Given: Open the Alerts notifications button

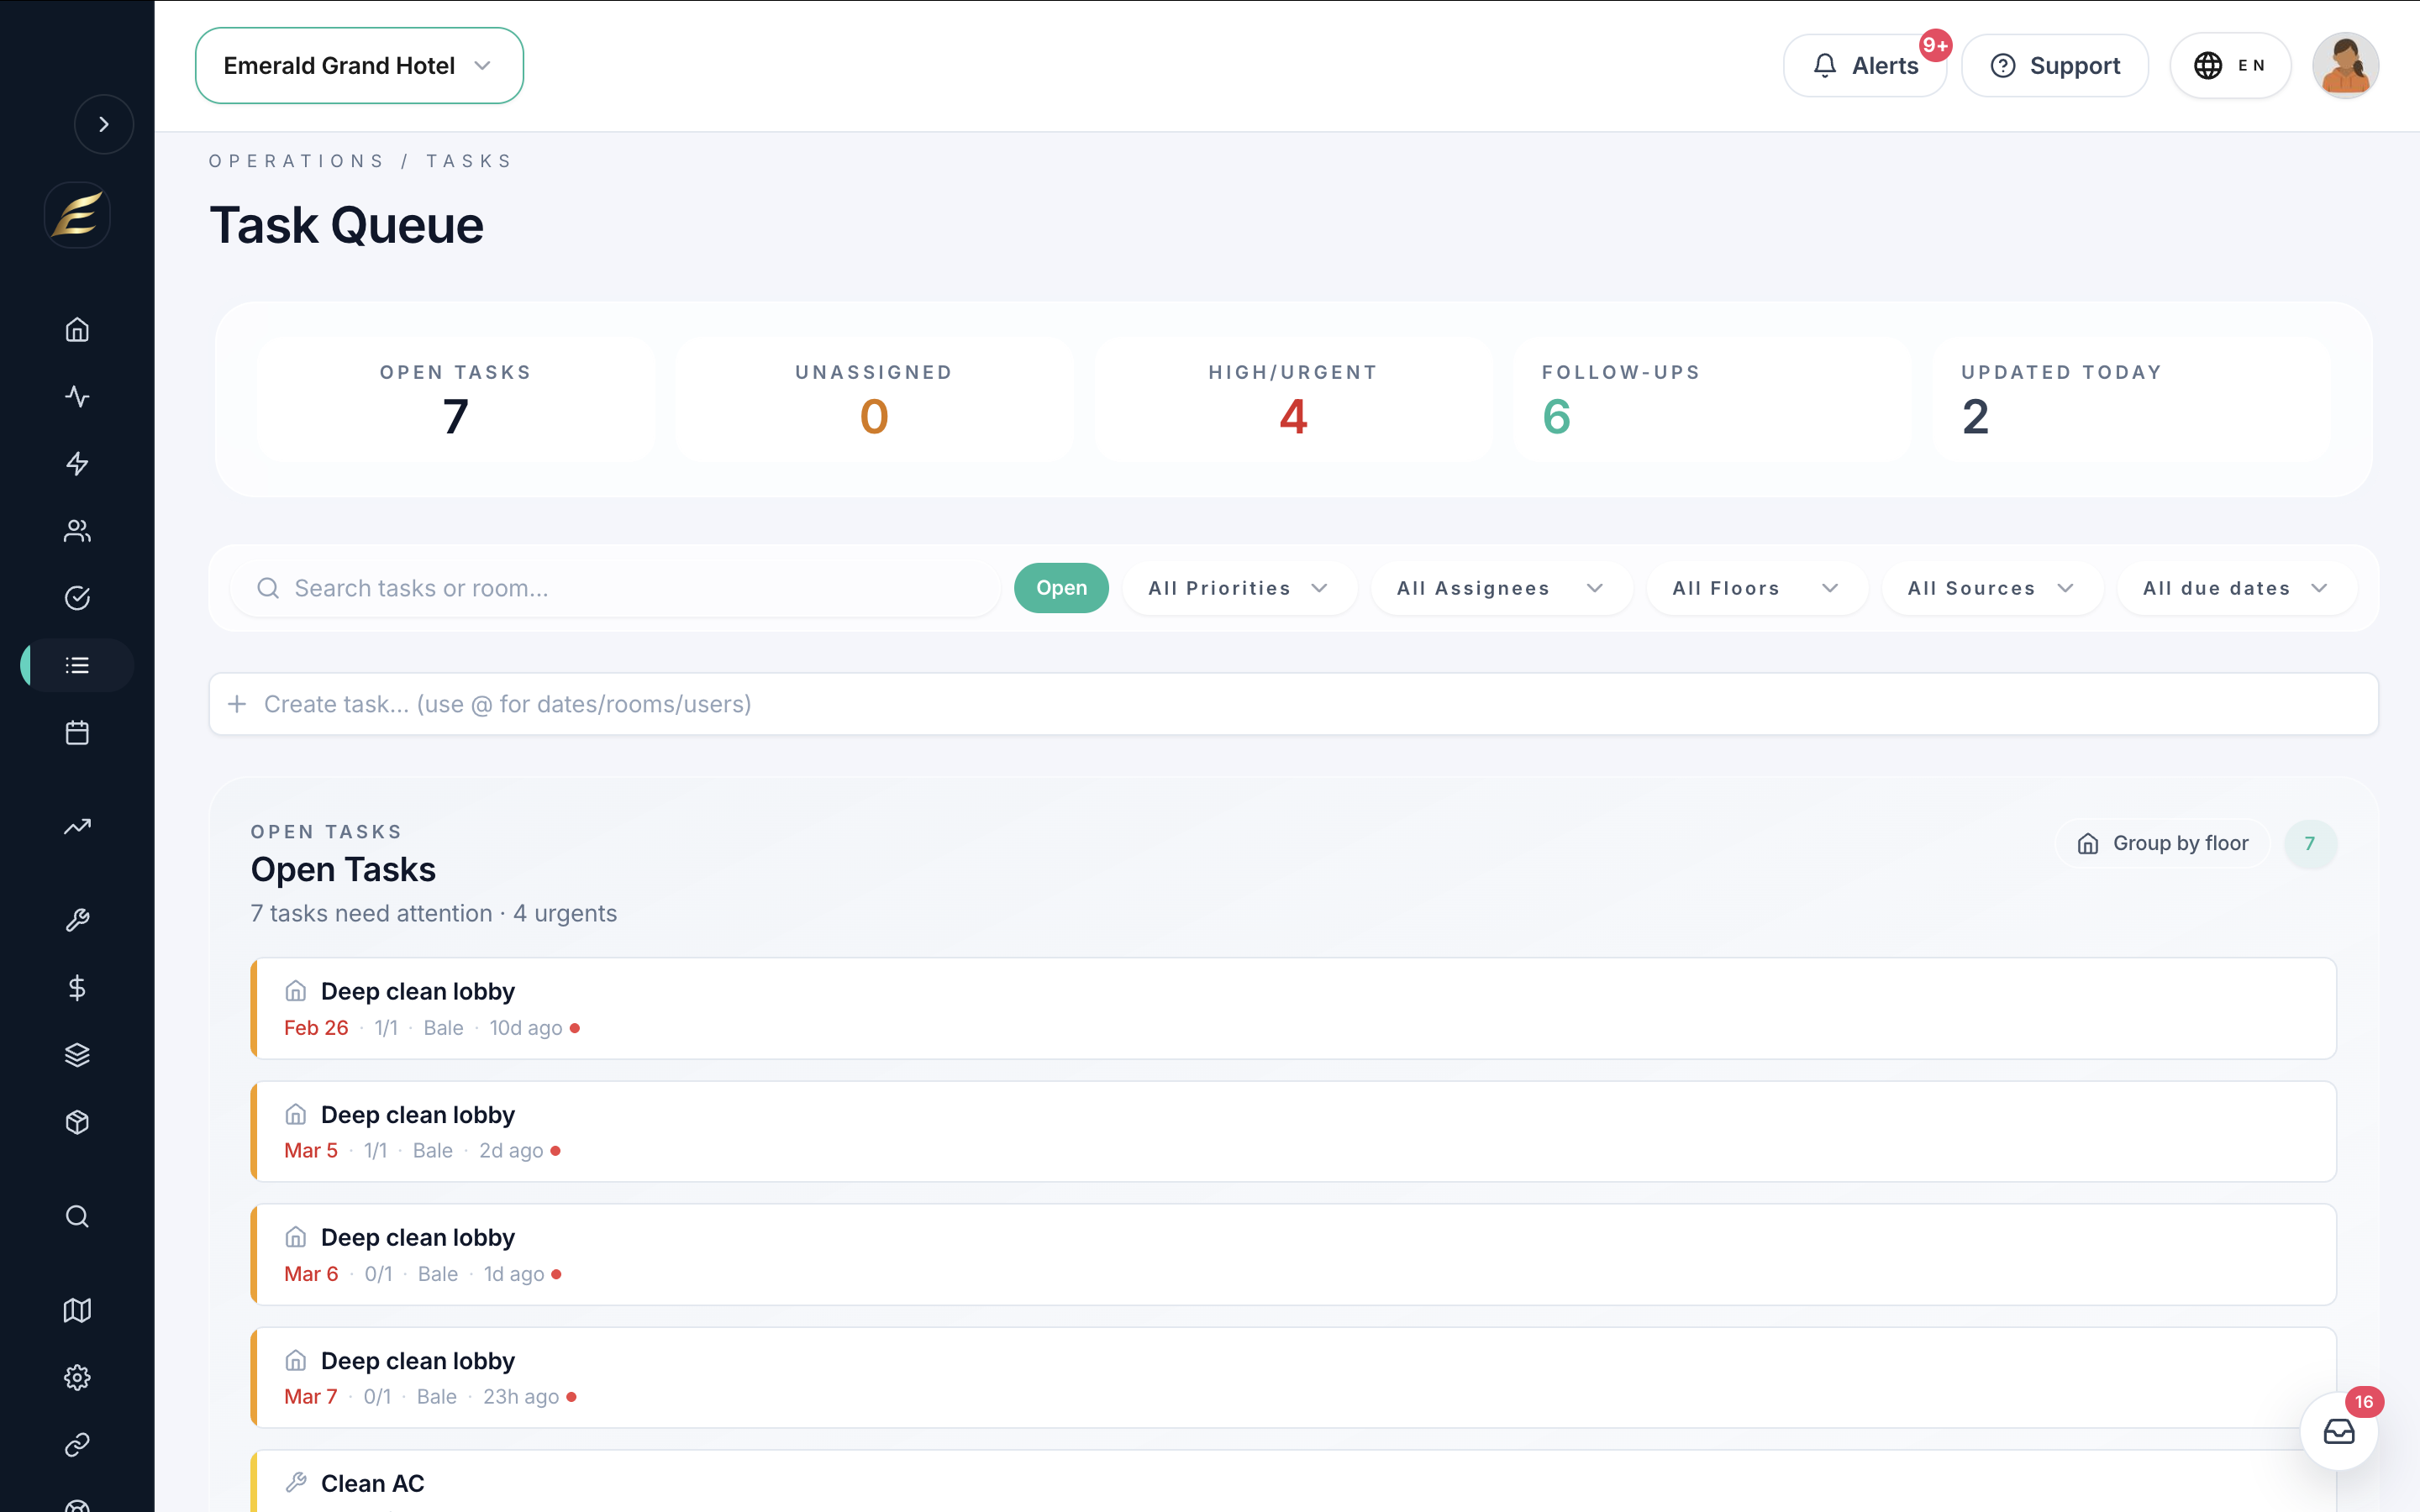Looking at the screenshot, I should pyautogui.click(x=1865, y=66).
